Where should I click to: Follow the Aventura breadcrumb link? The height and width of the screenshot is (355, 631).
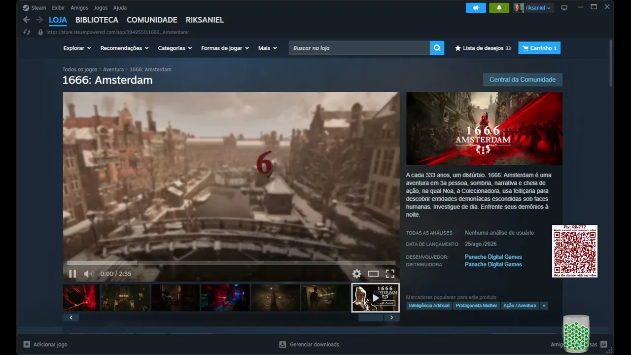pyautogui.click(x=113, y=70)
